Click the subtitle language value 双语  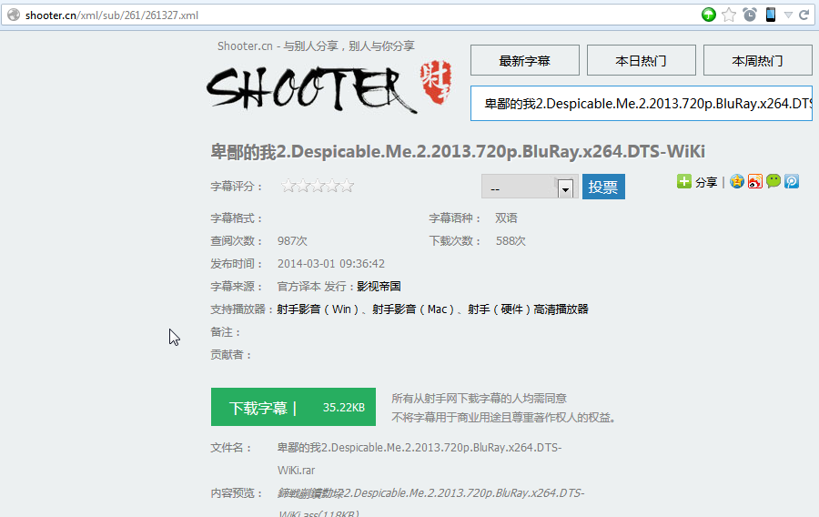click(x=506, y=218)
